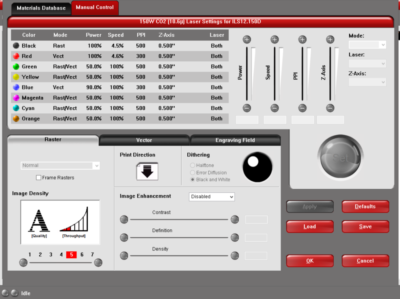400x299 pixels.
Task: Select the Orange color ball icon
Action: tap(16, 118)
